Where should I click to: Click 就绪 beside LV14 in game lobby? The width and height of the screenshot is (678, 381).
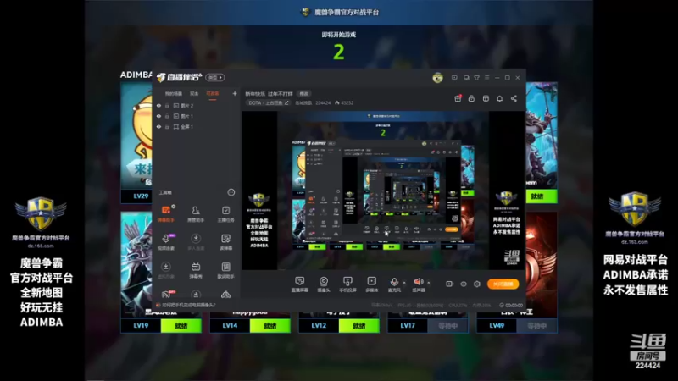270,326
